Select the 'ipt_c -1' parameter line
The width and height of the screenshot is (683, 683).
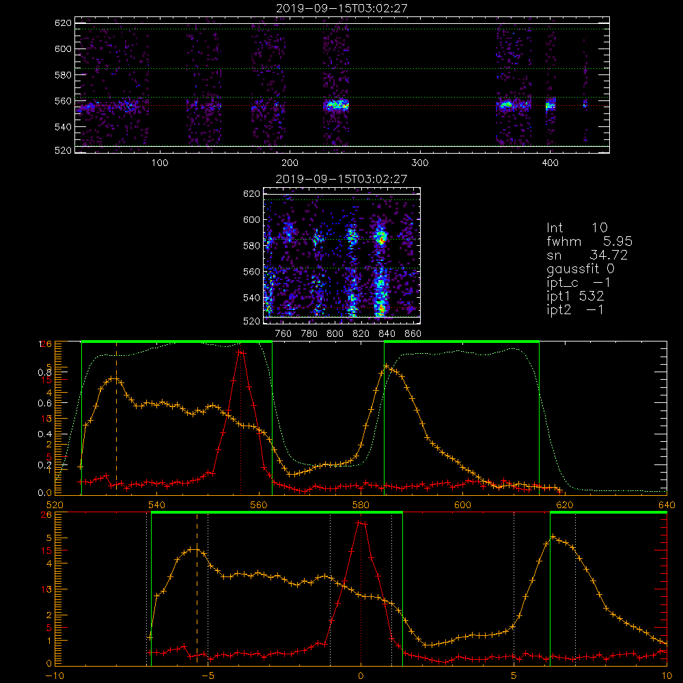tap(579, 283)
